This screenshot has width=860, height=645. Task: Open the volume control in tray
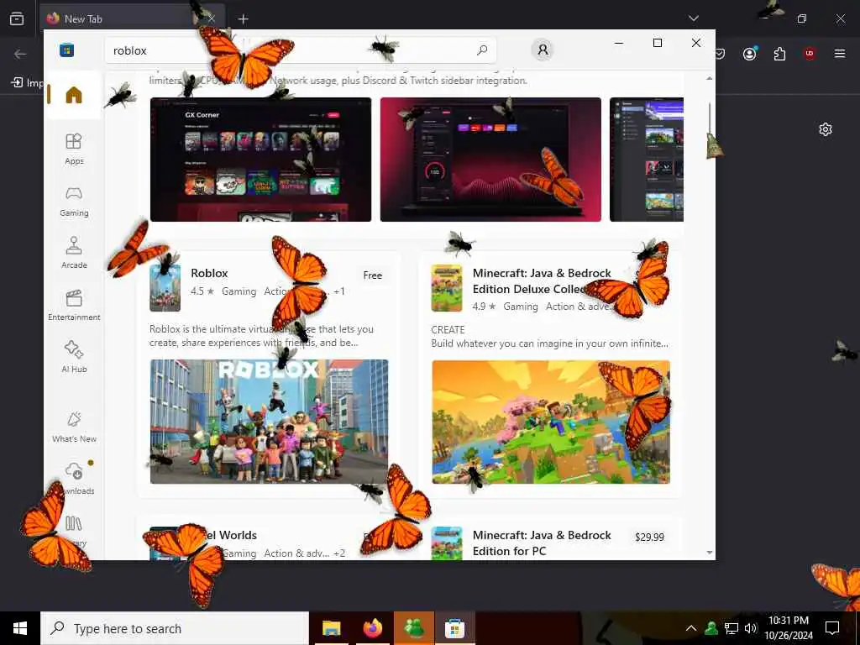point(751,628)
